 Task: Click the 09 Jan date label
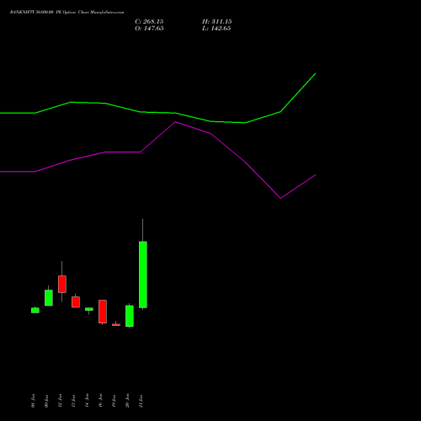coord(46,401)
